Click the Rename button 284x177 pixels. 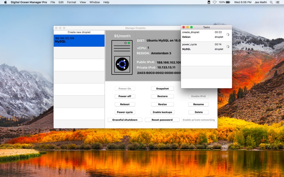point(198,104)
